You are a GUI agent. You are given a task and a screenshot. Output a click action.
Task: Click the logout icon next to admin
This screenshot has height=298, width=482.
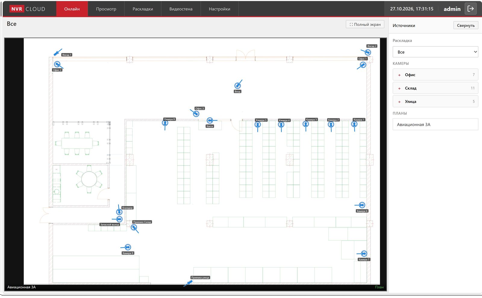pos(471,9)
